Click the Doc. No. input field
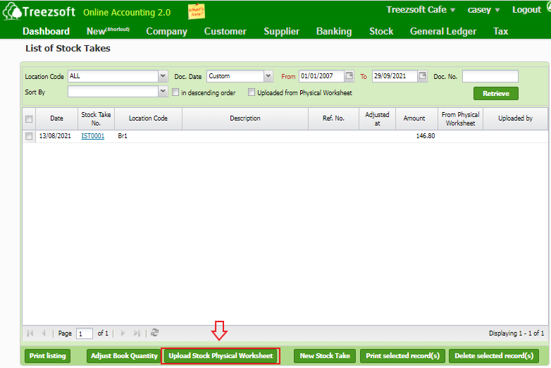The height and width of the screenshot is (368, 551). click(x=490, y=76)
